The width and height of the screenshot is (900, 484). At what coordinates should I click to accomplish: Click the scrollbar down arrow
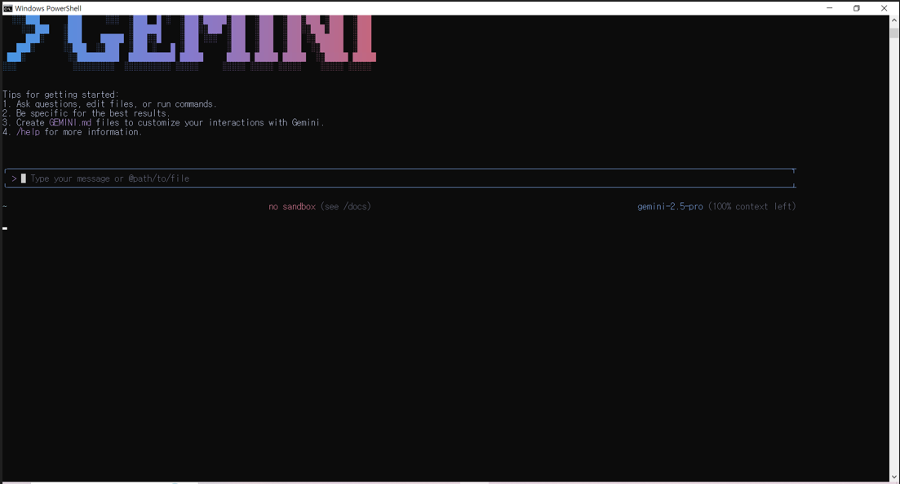pyautogui.click(x=894, y=477)
